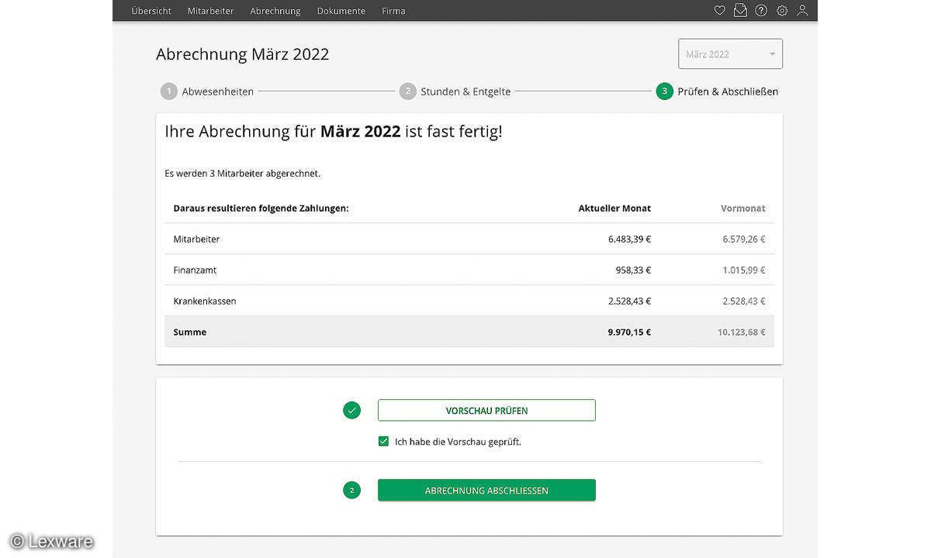Click the previous total 10.123,68 €
931x558 pixels.
pos(742,332)
